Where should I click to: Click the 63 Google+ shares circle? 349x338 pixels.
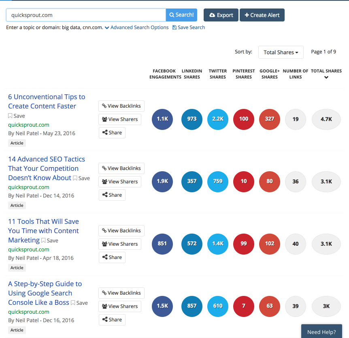[270, 306]
